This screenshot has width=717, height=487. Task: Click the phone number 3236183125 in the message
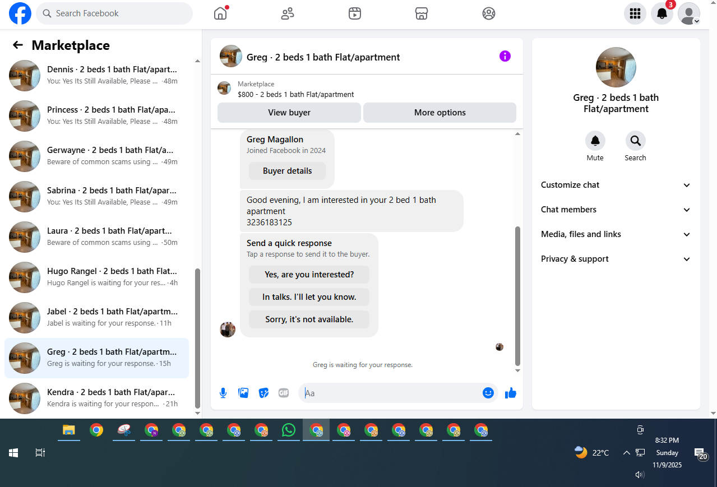[269, 222]
